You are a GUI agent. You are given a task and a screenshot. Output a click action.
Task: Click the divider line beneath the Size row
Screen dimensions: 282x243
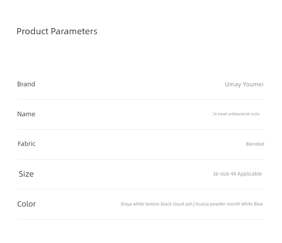[141, 189]
